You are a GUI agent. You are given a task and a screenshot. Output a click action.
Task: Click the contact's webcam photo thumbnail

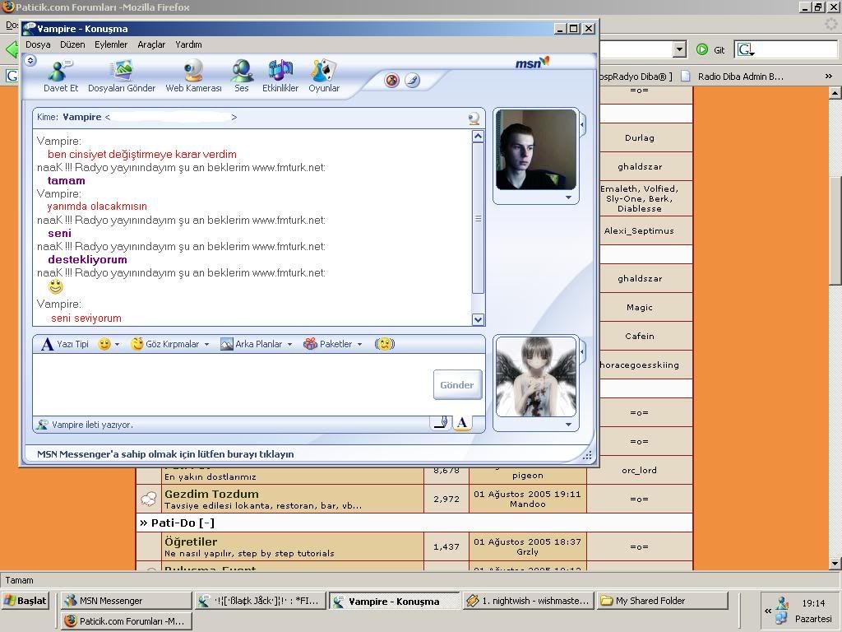pos(536,150)
